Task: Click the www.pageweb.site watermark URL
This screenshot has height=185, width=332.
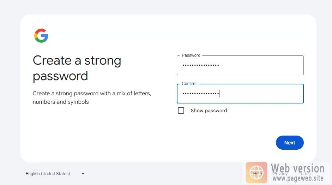Action: click(x=298, y=178)
